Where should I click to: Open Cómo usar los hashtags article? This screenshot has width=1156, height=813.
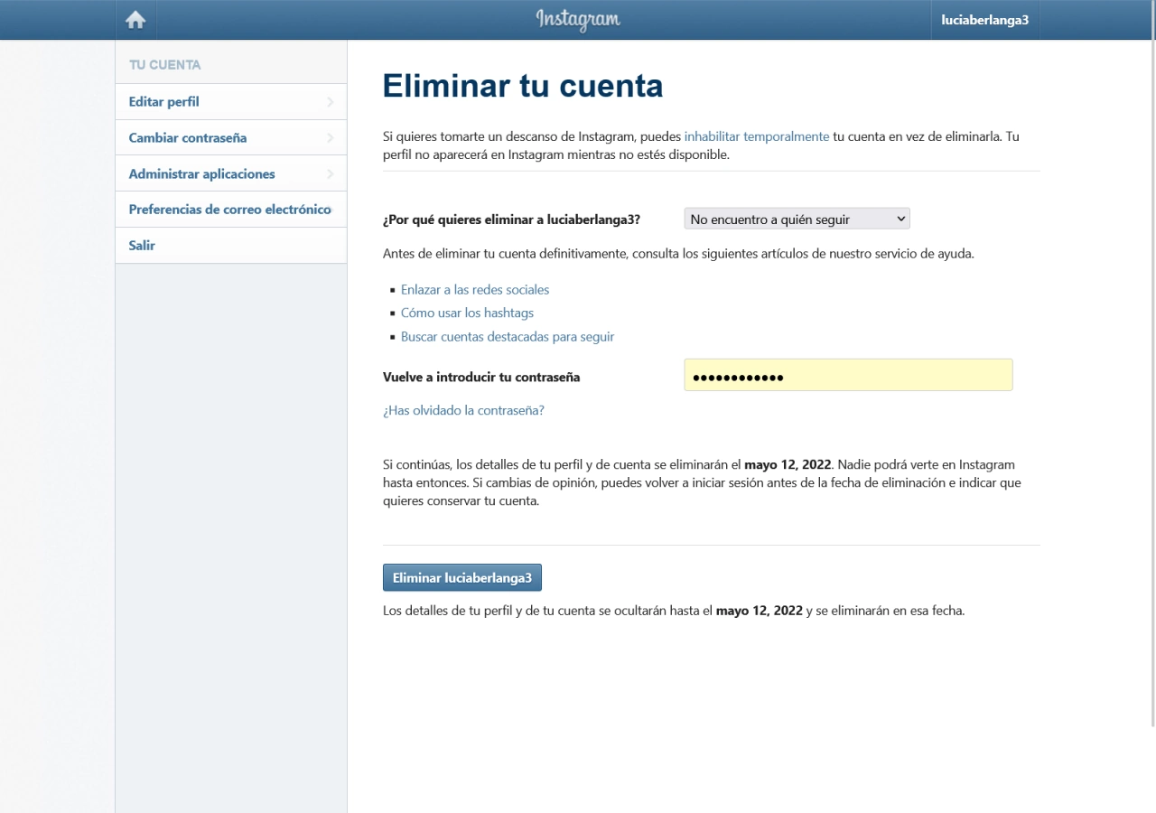click(x=467, y=313)
